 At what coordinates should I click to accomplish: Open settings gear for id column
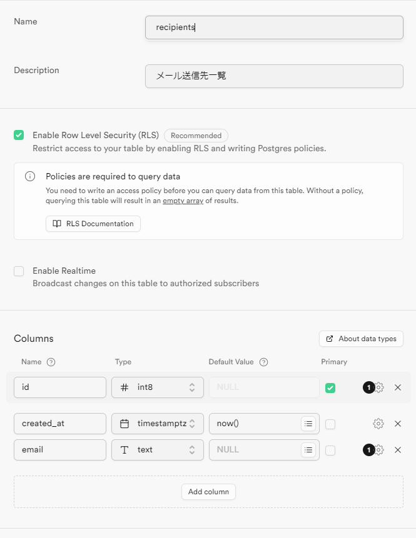tap(378, 387)
